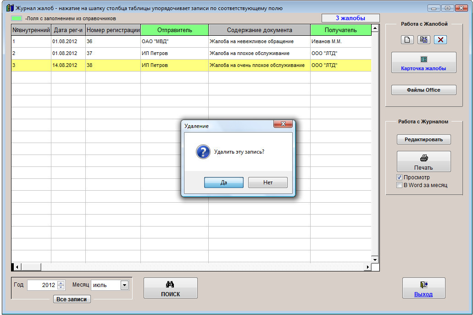Close the Журнал жалоб main window
Screen dimensions: 473x315
pyautogui.click(x=461, y=8)
